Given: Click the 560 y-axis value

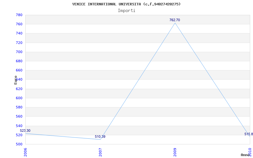Looking at the screenshot, I should [19, 116].
